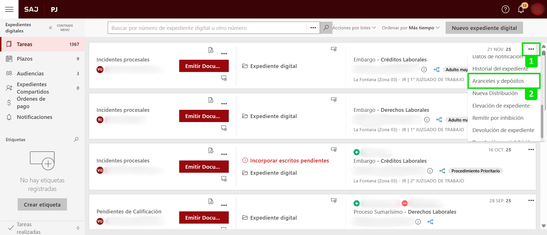The height and width of the screenshot is (235, 547).
Task: Open the hamburger main menu
Action: [x=9, y=9]
